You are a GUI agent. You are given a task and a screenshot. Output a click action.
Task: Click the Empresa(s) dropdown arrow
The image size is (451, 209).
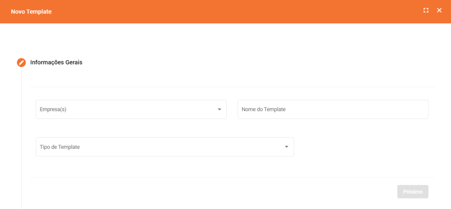219,110
